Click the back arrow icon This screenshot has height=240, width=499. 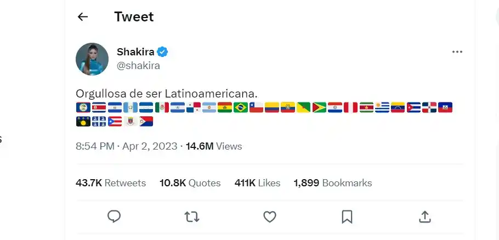[x=83, y=16]
